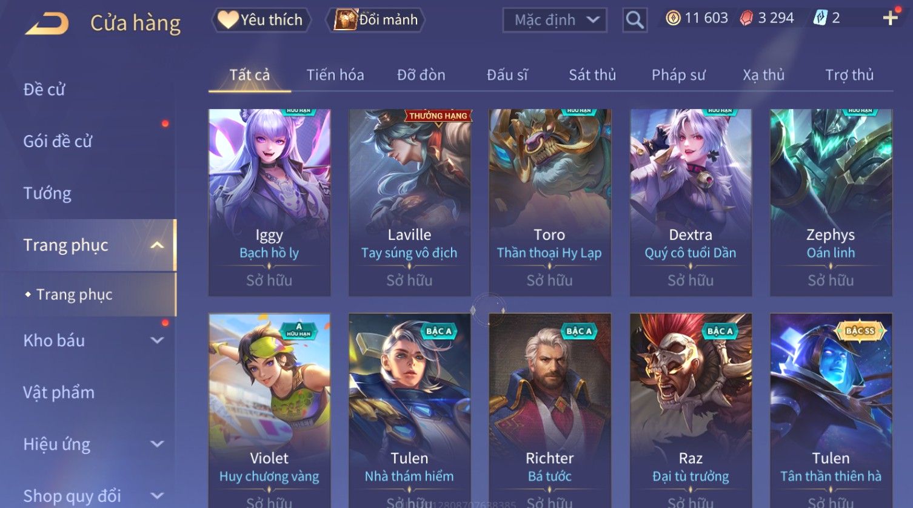This screenshot has width=913, height=508.
Task: Click the plus icon to add currency
Action: tap(890, 18)
